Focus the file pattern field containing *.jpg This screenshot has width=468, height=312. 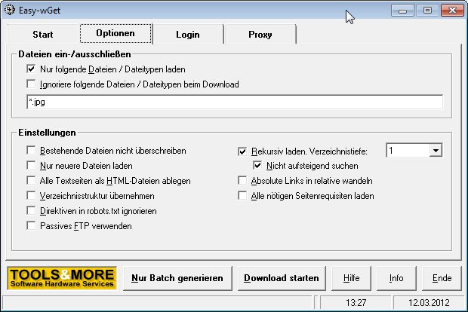click(235, 102)
